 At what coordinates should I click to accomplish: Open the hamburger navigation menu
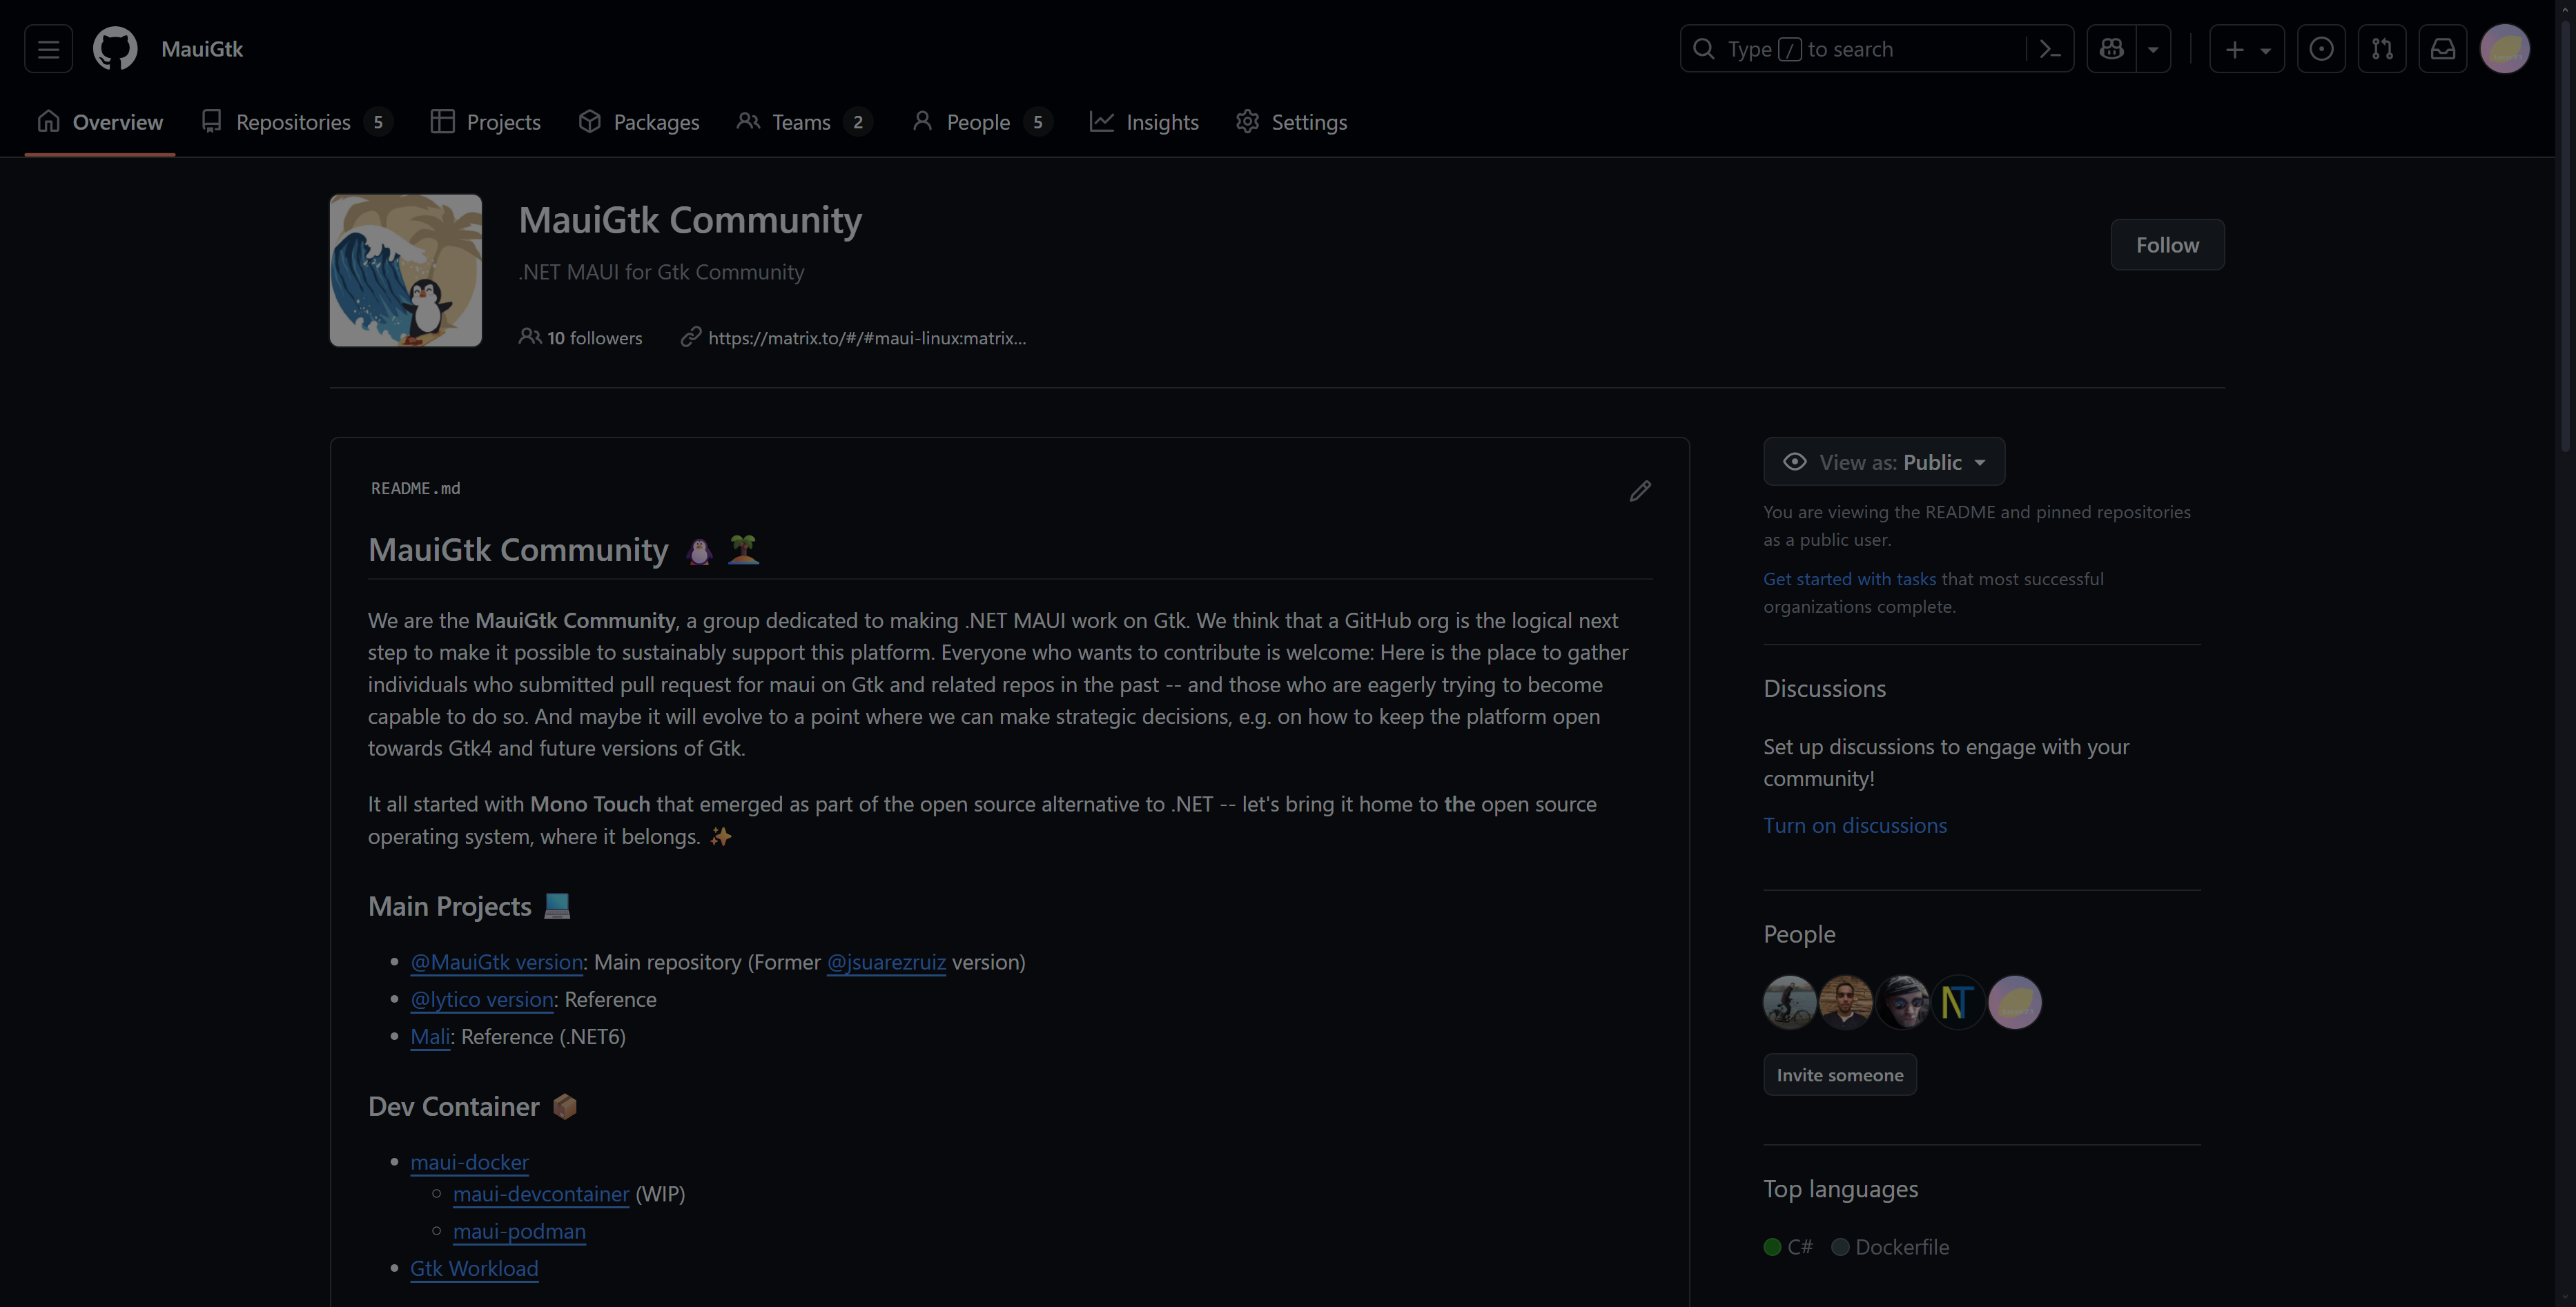click(48, 49)
